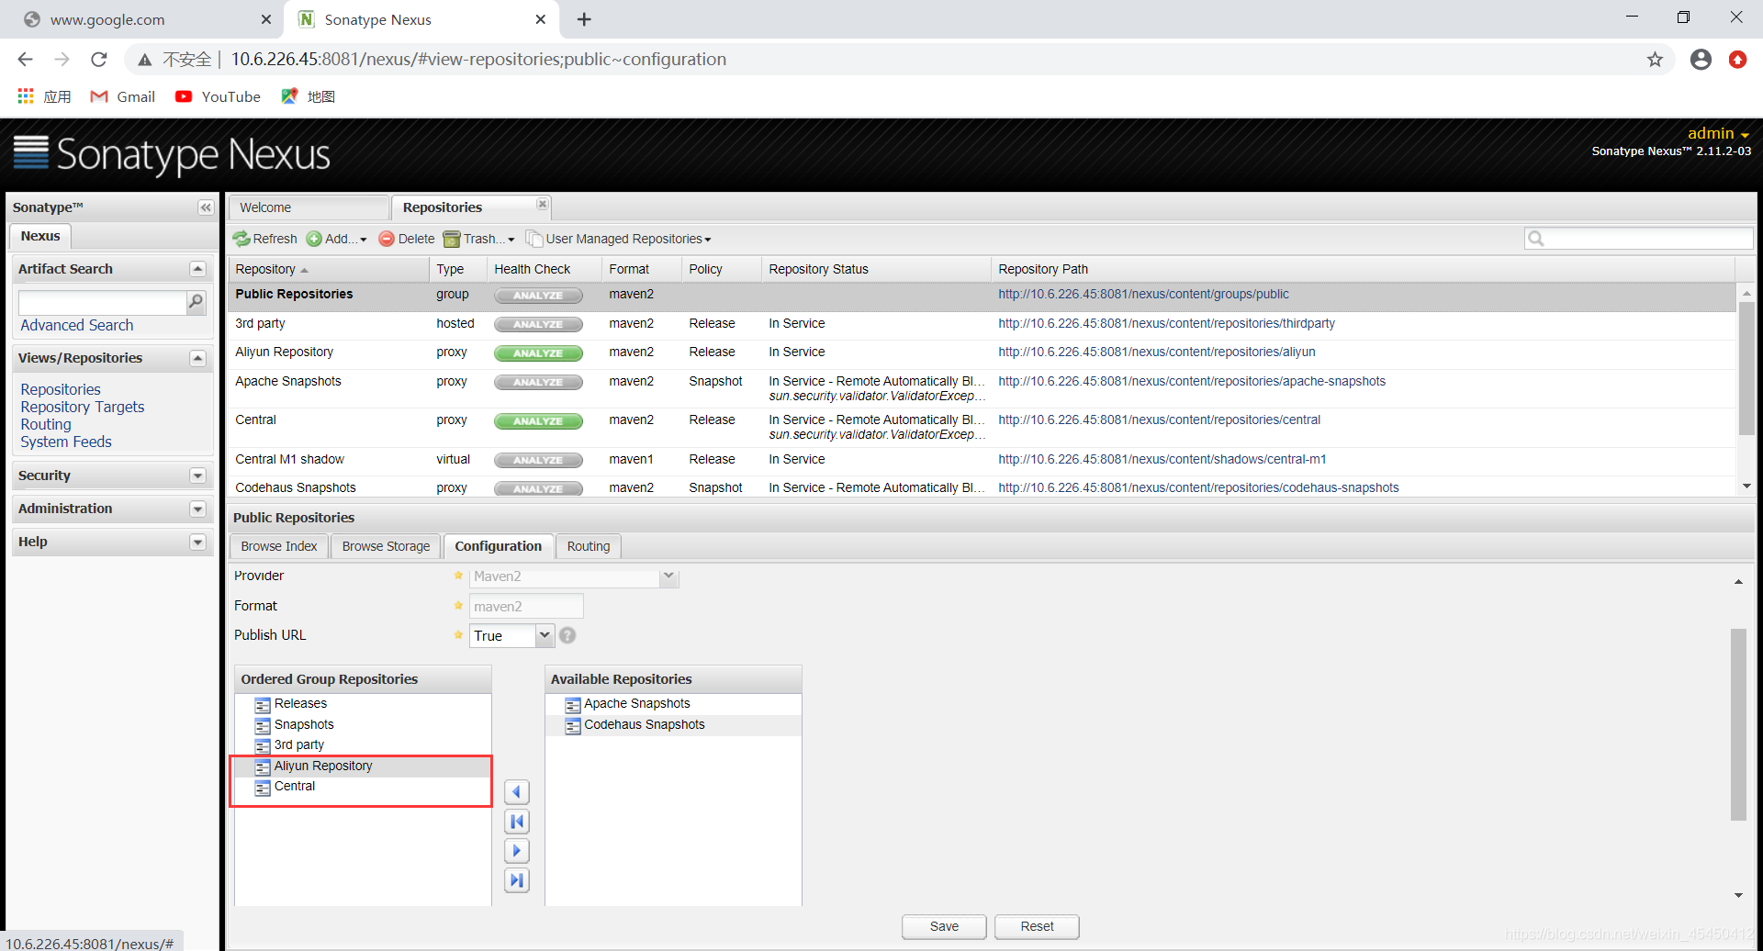Select Codehaus Snapshots in Available Repositories
The width and height of the screenshot is (1763, 951).
pos(673,724)
